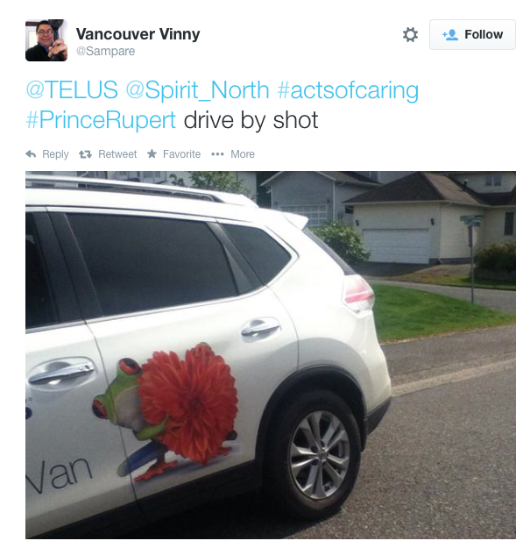Open the three-dot More icon
Screen dimensions: 530x555
217,154
